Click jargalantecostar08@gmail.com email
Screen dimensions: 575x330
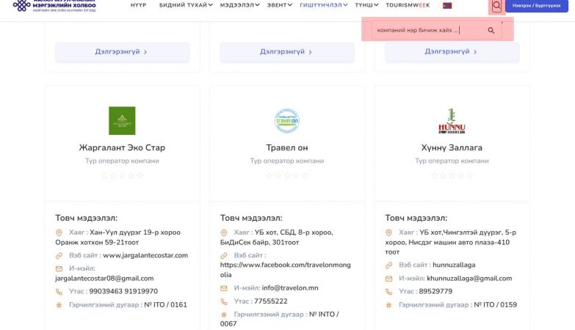click(104, 279)
